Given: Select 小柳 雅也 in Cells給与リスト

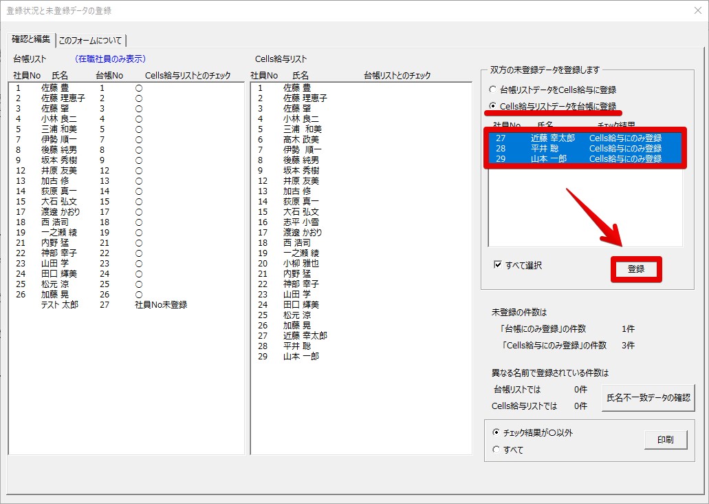Looking at the screenshot, I should [x=361, y=264].
